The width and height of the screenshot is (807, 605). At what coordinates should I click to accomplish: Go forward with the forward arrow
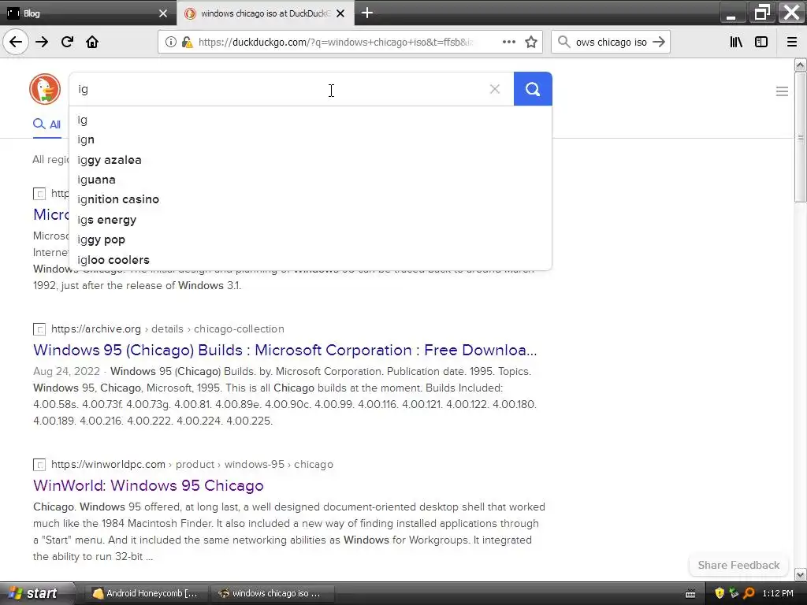pyautogui.click(x=42, y=43)
